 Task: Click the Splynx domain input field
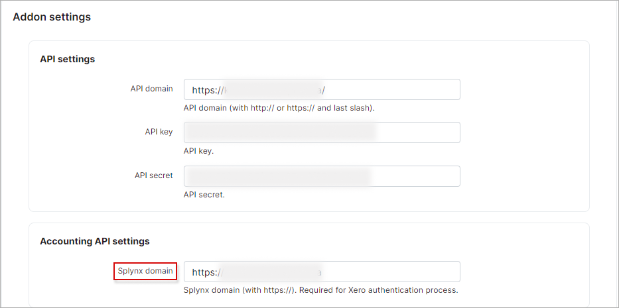391,272
